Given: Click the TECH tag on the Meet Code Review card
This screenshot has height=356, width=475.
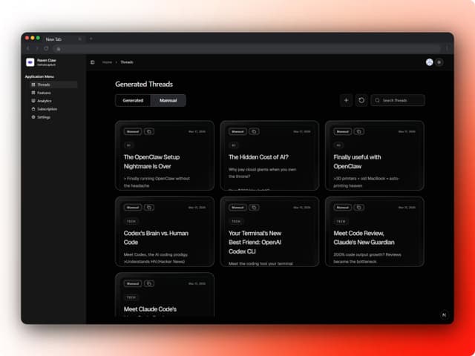Looking at the screenshot, I should [x=341, y=221].
